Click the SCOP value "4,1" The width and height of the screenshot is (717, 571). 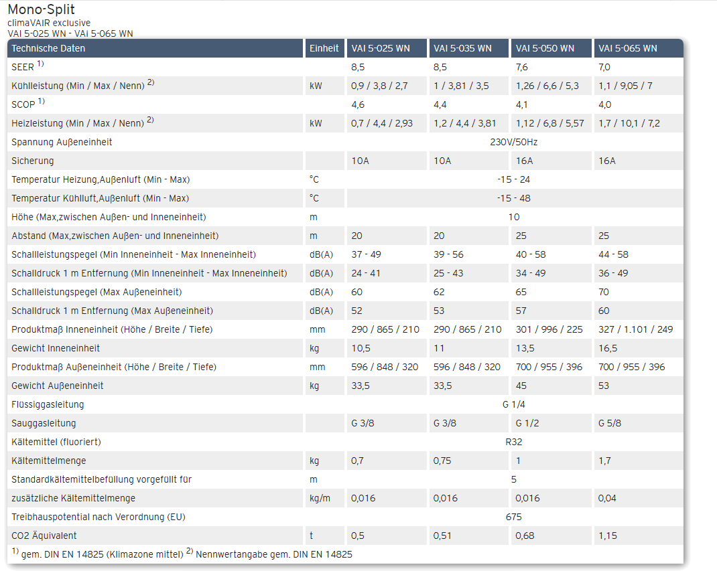(x=522, y=104)
